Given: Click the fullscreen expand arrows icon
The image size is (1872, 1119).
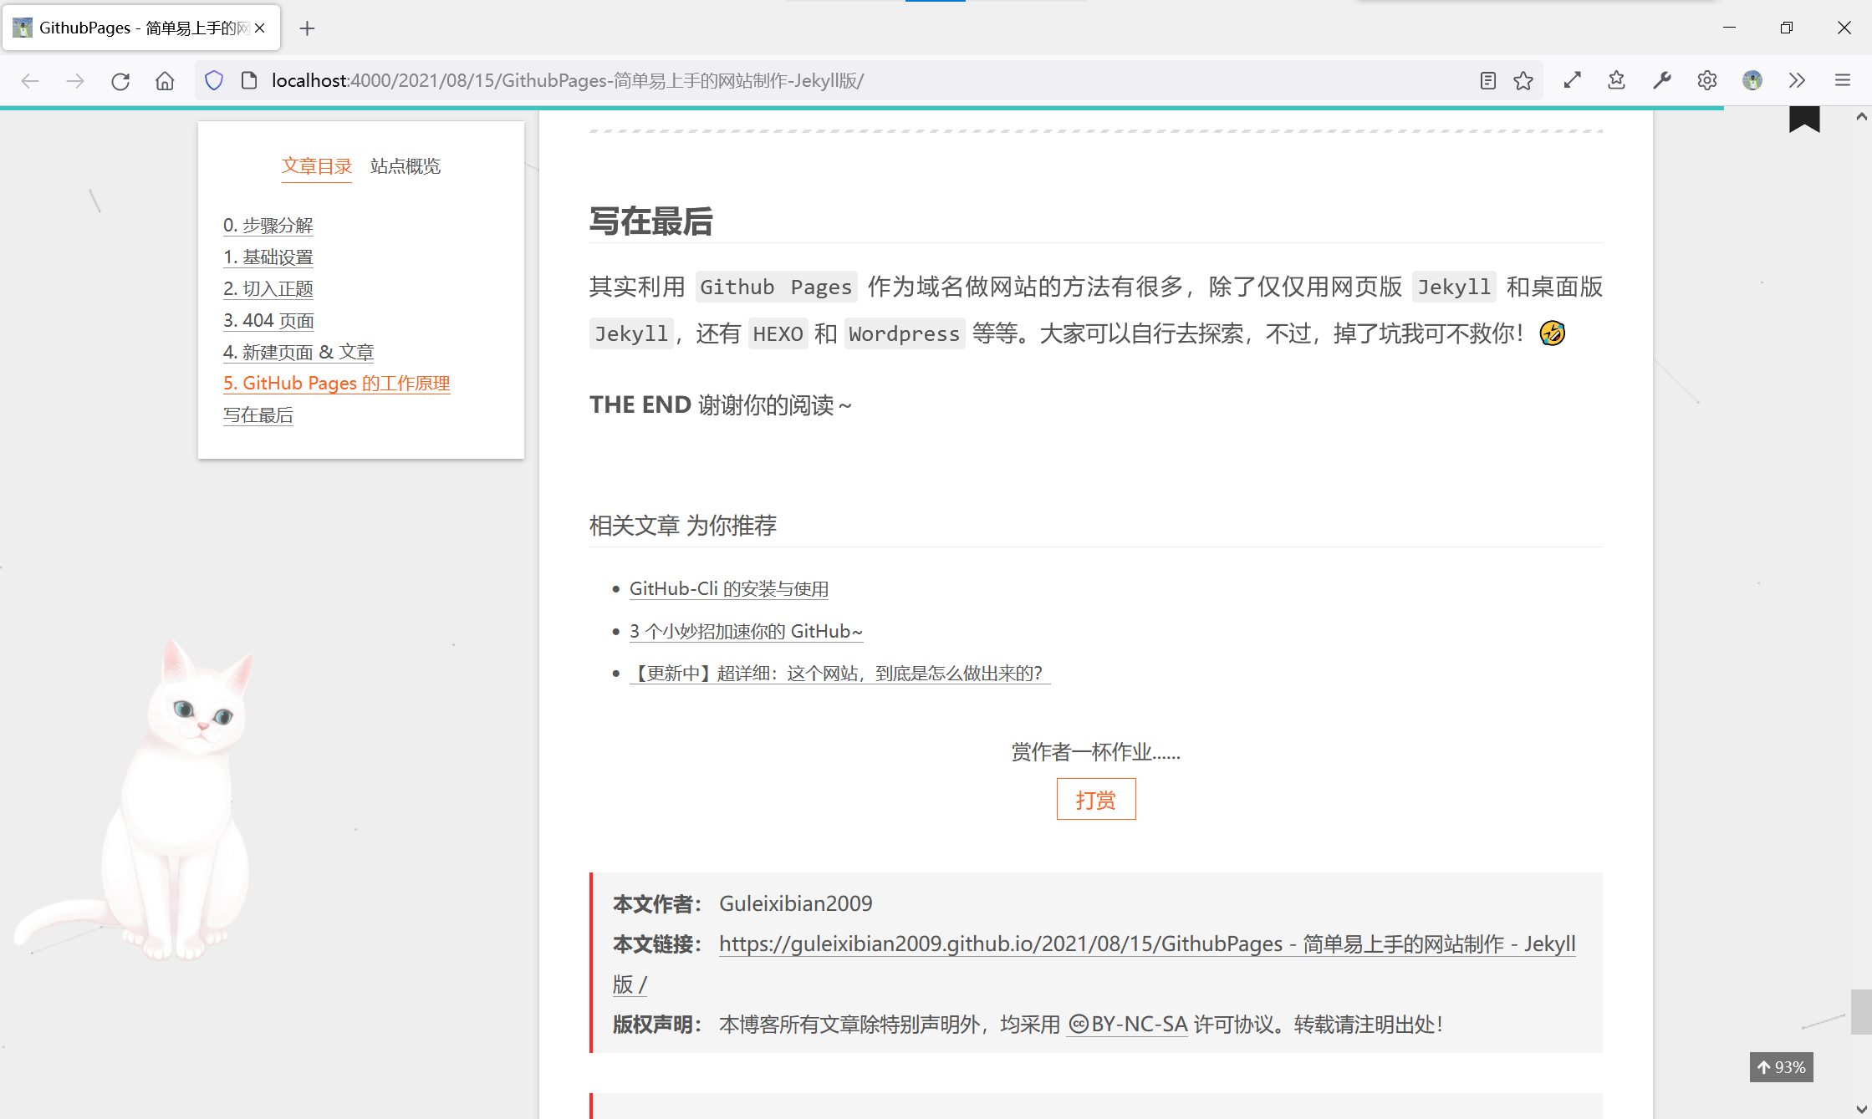Looking at the screenshot, I should coord(1572,80).
